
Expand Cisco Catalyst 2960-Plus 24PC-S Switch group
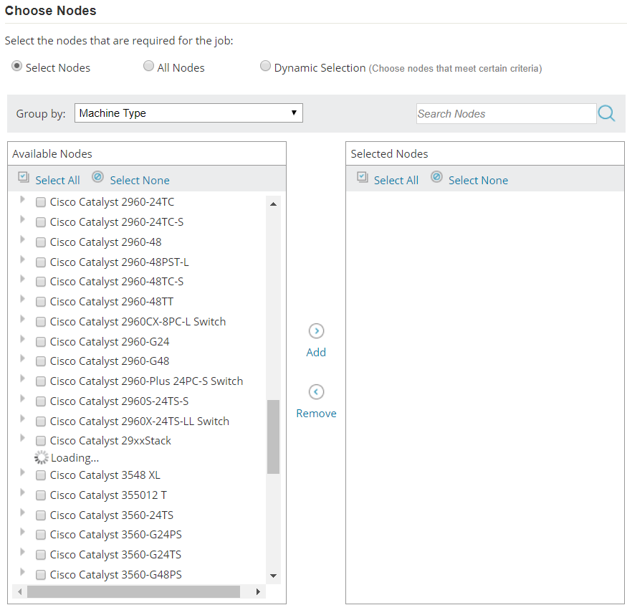tap(22, 378)
